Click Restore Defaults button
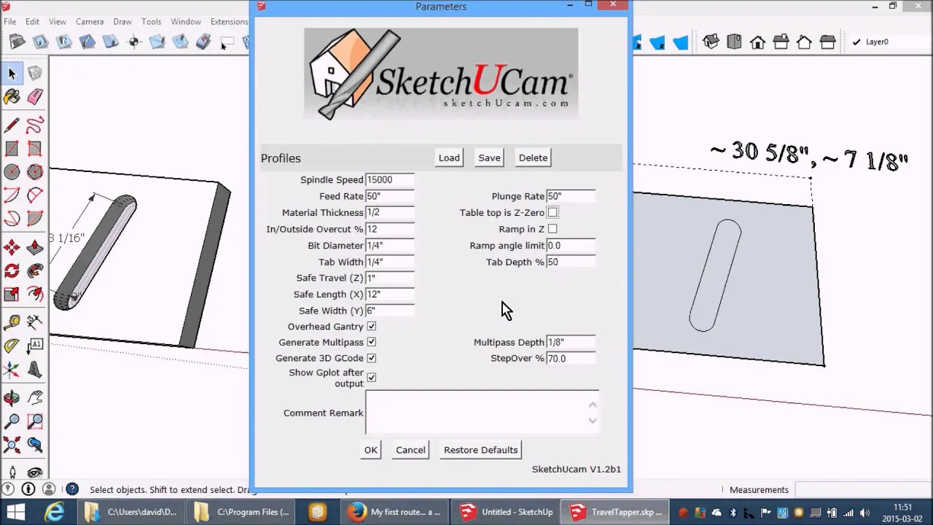The height and width of the screenshot is (525, 933). pos(481,450)
